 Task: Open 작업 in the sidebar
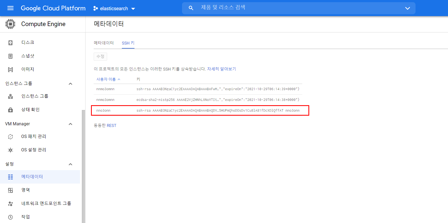coord(40,217)
